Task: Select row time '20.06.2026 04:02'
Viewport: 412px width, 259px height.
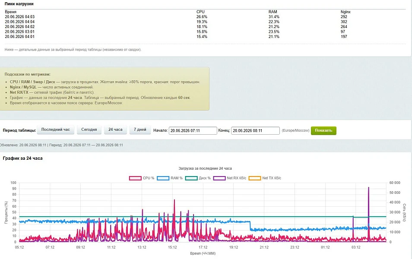Action: click(x=20, y=27)
